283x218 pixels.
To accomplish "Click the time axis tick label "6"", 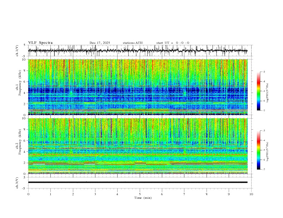I will [x=162, y=194].
